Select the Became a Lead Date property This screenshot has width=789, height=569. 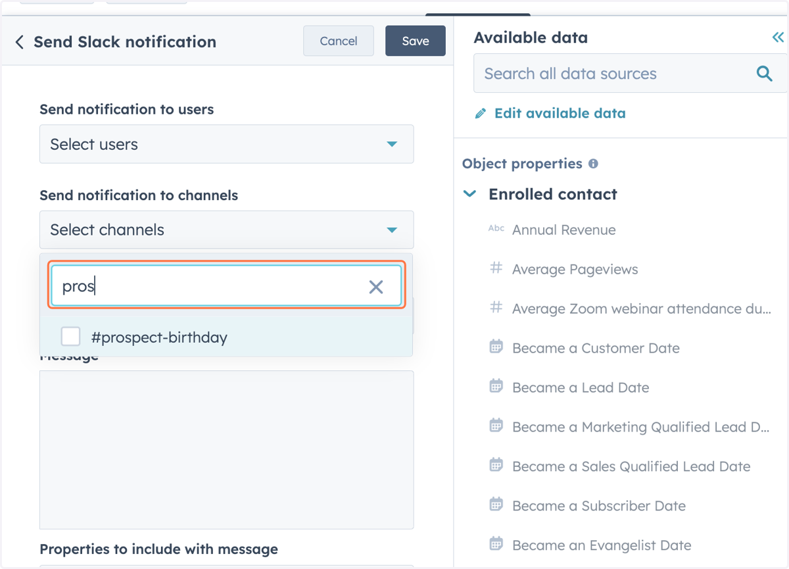581,388
